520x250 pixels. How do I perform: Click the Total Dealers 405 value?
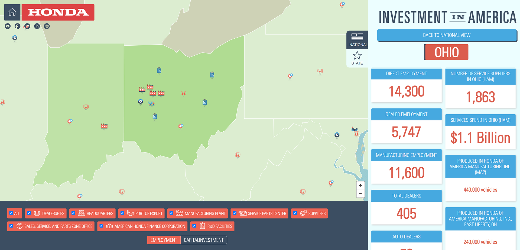pos(407,214)
